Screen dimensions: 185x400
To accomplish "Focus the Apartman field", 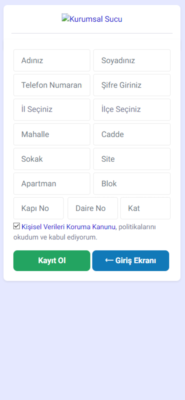I will coord(52,183).
